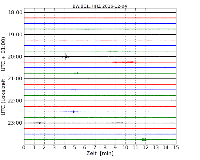This screenshot has height=160, width=200.
Task: Click x-axis tick label 2
Action: pyautogui.click(x=44, y=148)
